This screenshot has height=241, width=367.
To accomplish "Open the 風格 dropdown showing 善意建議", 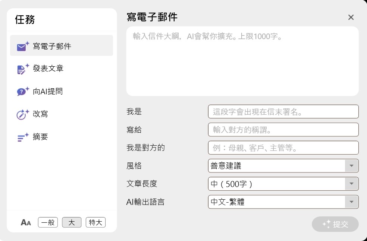I will click(x=283, y=166).
